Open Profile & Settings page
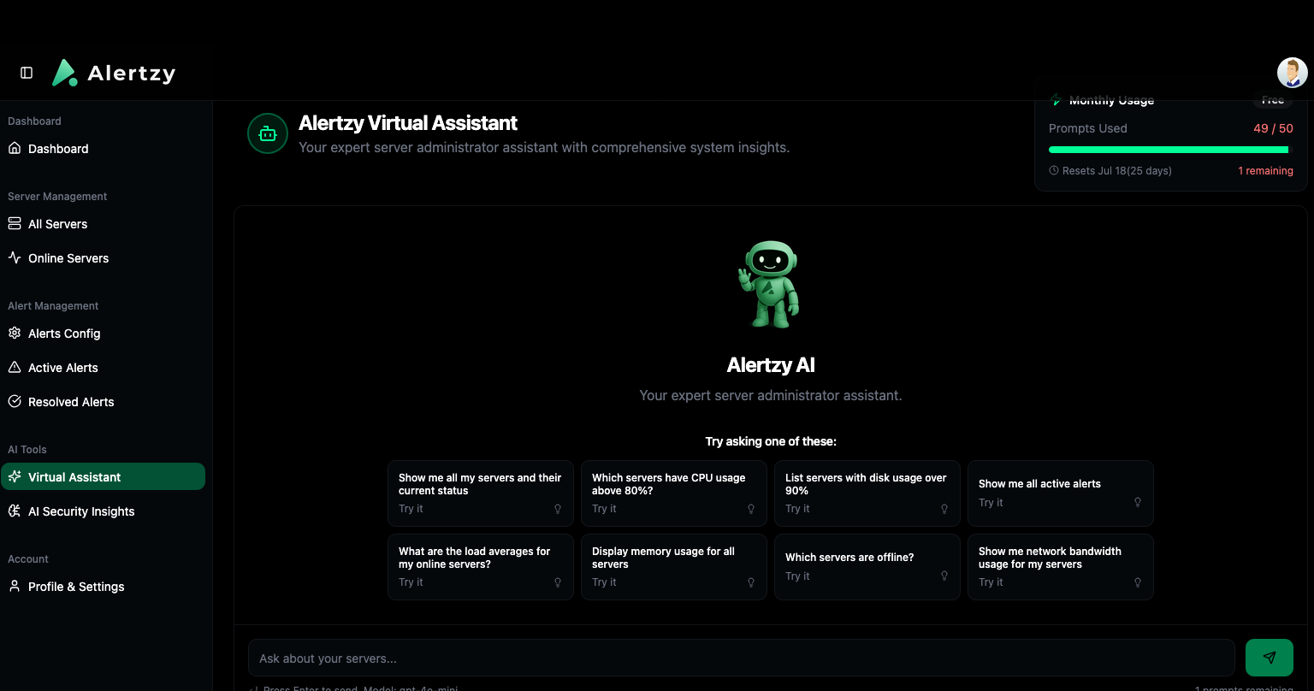This screenshot has height=691, width=1314. [x=103, y=587]
